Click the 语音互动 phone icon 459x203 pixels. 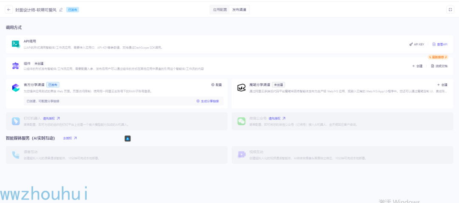tap(16, 155)
